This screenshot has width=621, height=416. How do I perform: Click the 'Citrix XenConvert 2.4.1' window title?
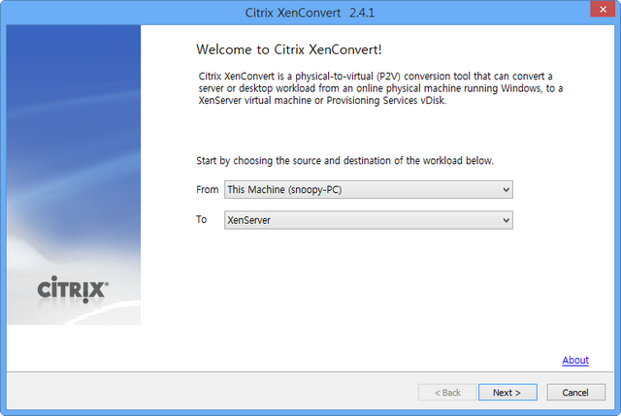click(x=310, y=13)
